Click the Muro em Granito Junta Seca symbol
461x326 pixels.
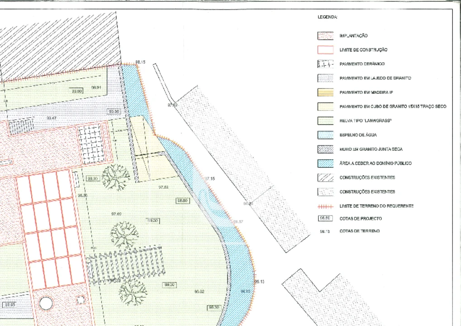pos(325,149)
